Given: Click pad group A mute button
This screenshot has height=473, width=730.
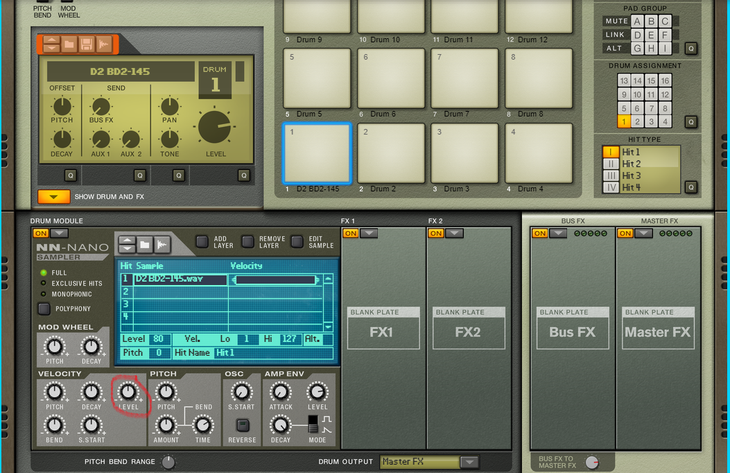Looking at the screenshot, I should (638, 21).
